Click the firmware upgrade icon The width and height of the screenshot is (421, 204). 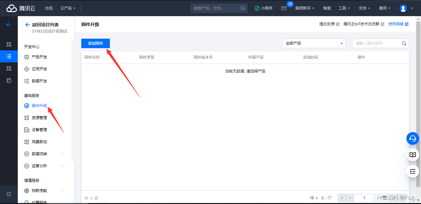click(27, 106)
